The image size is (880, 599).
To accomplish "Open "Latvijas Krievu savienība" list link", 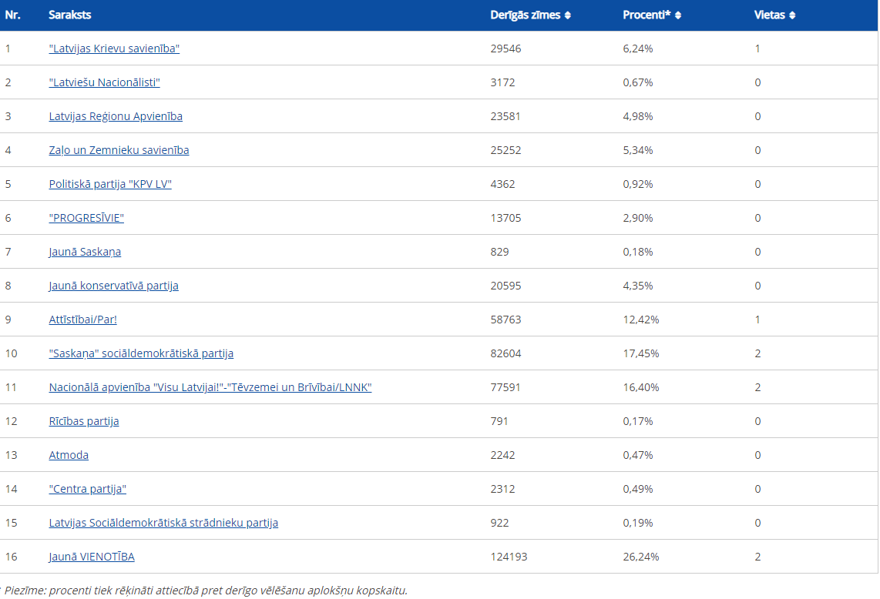I will 114,49.
